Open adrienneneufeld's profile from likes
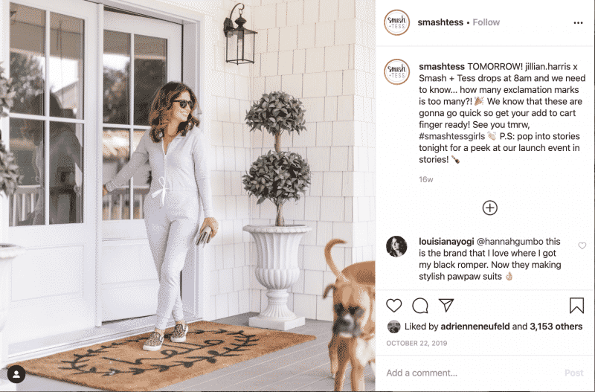The height and width of the screenshot is (392, 595). pos(475,327)
